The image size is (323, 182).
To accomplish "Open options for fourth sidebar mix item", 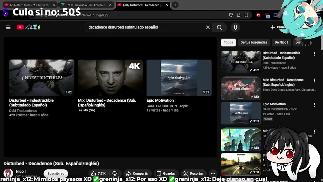I will click(314, 131).
